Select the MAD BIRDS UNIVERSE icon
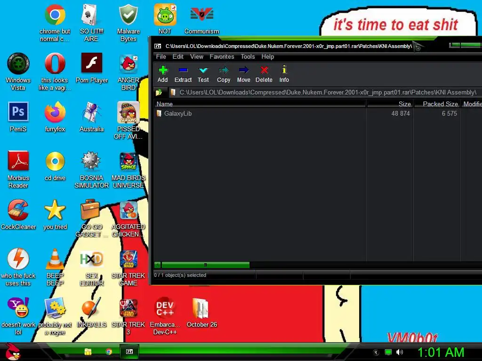The height and width of the screenshot is (361, 482). (x=128, y=169)
